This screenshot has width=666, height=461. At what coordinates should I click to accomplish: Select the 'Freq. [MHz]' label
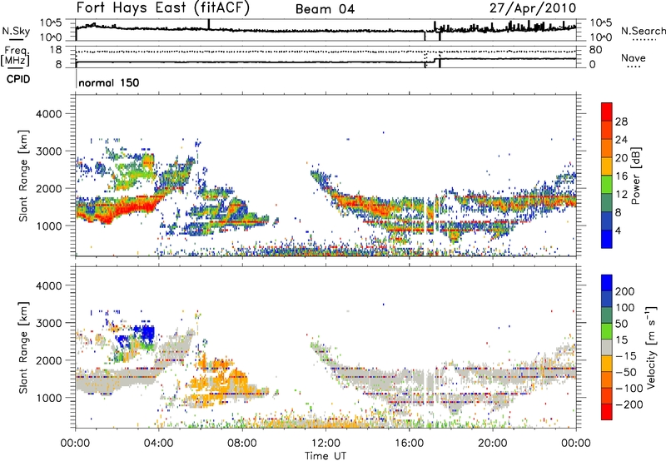click(x=16, y=57)
